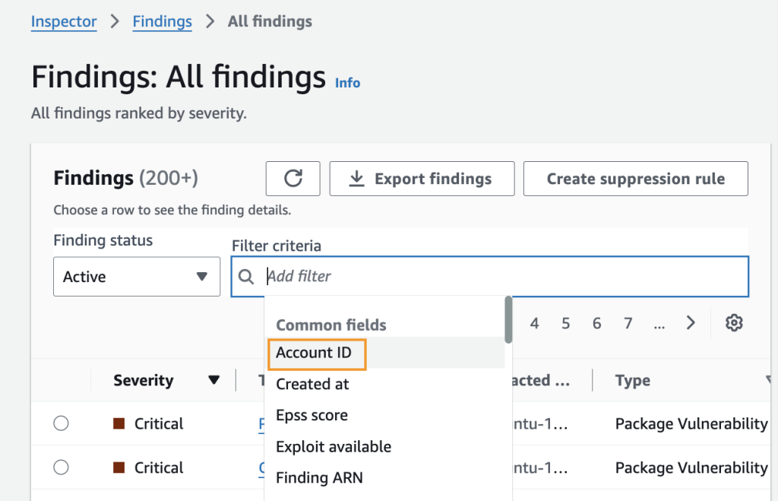This screenshot has width=778, height=501.
Task: Click the refresh findings icon button
Action: 293,179
